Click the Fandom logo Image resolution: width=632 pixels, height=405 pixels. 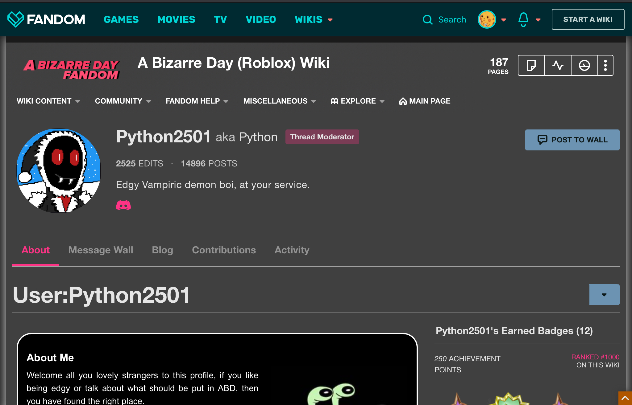click(46, 19)
